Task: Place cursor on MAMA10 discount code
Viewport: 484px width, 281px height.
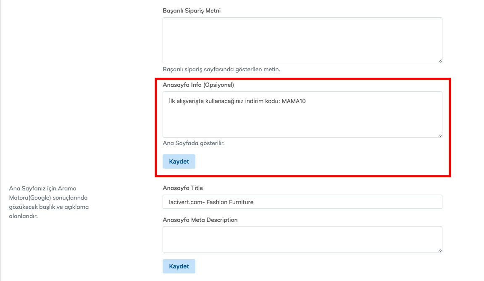Action: pyautogui.click(x=293, y=101)
